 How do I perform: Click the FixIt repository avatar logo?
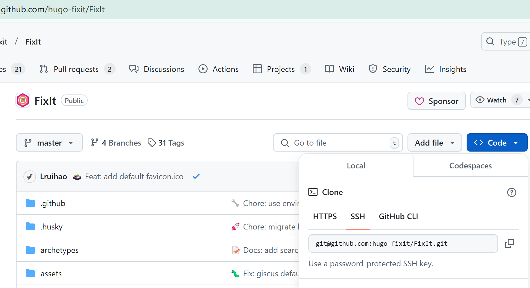[x=23, y=100]
